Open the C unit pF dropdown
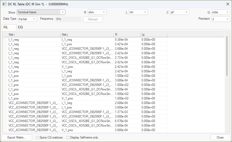232x142 pixels. click(x=179, y=12)
